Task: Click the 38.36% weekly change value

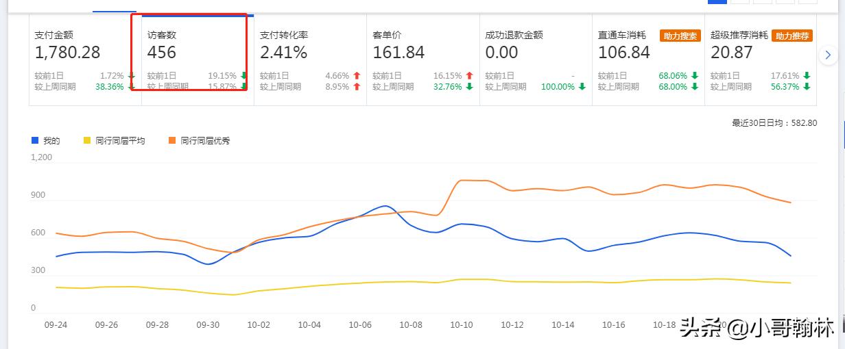Action: click(x=110, y=87)
